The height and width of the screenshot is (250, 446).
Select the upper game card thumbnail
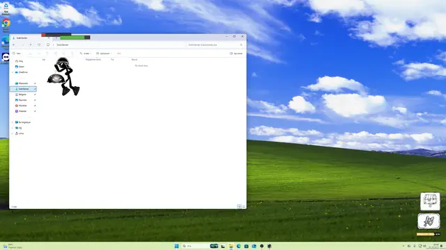coord(430,201)
